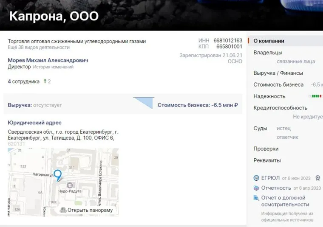Expand 'Ещё 38 видов деятельности'

coord(39,48)
